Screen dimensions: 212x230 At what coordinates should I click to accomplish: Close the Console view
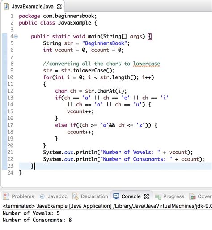147,196
